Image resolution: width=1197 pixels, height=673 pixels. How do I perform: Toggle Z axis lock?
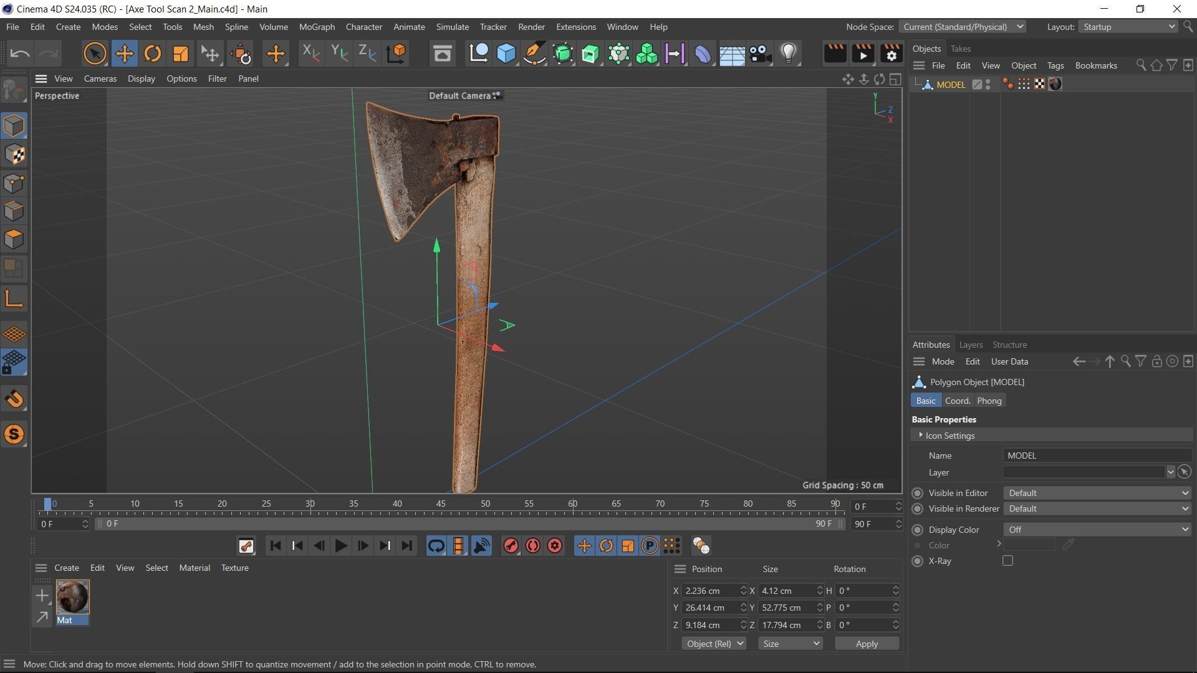point(367,54)
